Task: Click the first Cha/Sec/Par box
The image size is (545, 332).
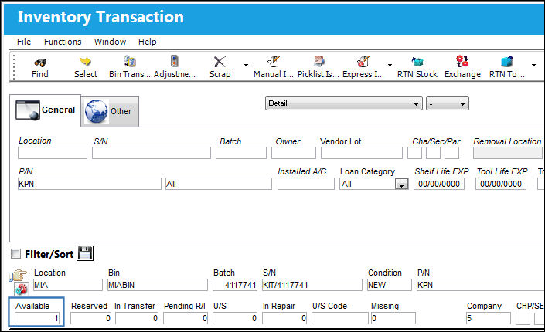Action: point(414,153)
